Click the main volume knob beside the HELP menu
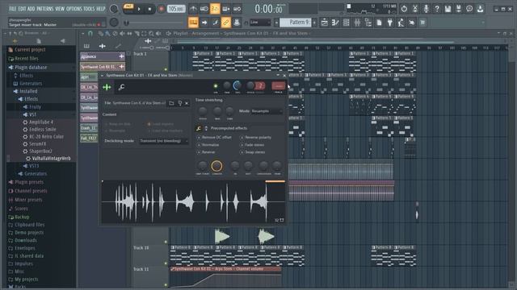This screenshot has height=290, width=517. click(114, 9)
